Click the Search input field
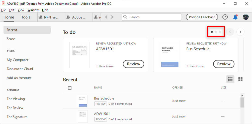The height and width of the screenshot is (124, 252). point(154,17)
